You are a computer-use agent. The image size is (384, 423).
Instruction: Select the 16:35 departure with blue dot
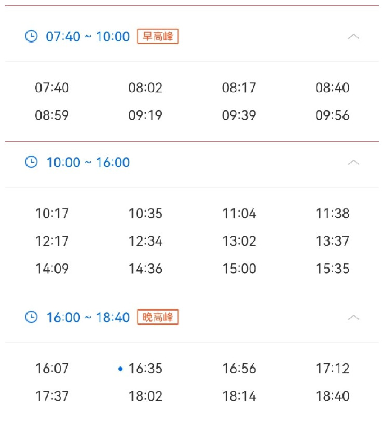[x=145, y=369]
